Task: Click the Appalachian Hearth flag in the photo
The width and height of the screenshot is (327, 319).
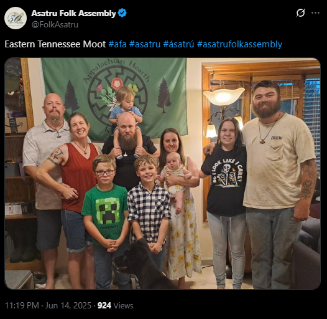Action: [114, 96]
